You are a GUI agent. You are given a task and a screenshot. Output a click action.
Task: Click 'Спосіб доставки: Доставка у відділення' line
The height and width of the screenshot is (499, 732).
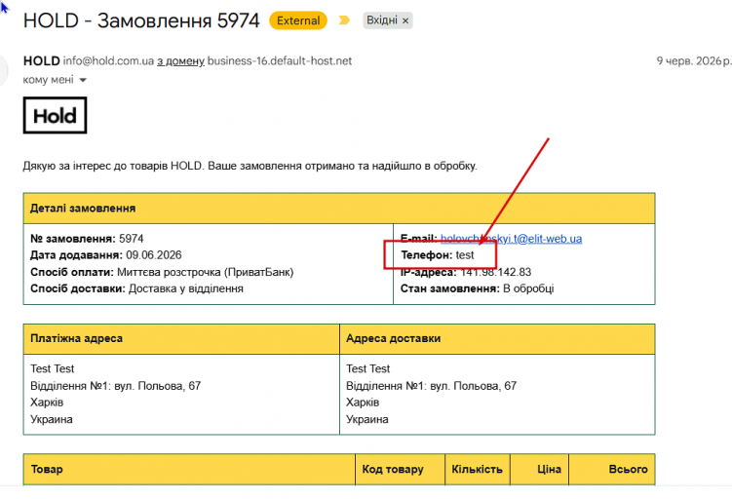click(136, 288)
